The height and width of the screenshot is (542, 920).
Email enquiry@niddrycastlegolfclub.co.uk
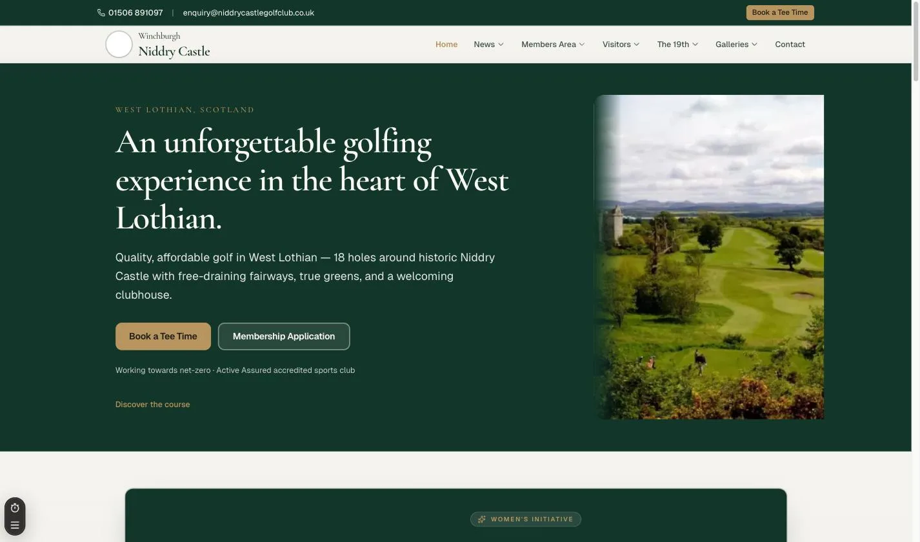pyautogui.click(x=248, y=13)
